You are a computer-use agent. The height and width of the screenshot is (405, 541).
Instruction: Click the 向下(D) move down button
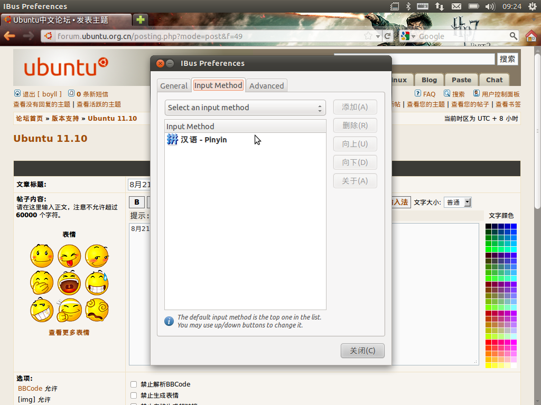(355, 162)
